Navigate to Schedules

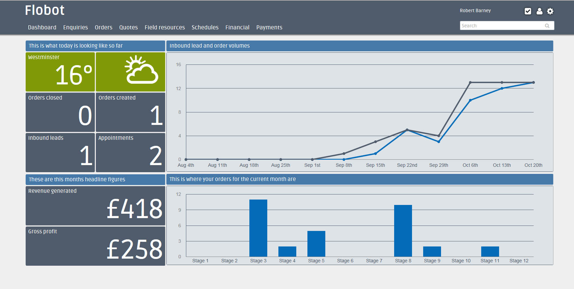pyautogui.click(x=205, y=27)
